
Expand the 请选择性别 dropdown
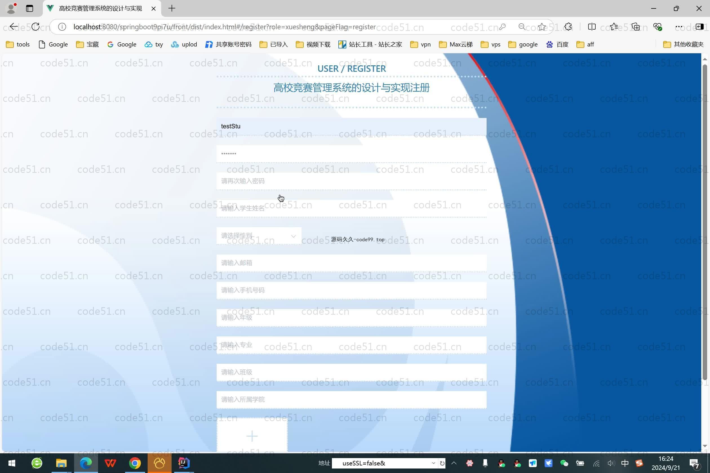click(x=259, y=236)
